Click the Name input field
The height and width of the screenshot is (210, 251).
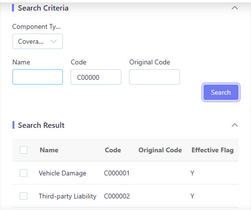point(37,77)
